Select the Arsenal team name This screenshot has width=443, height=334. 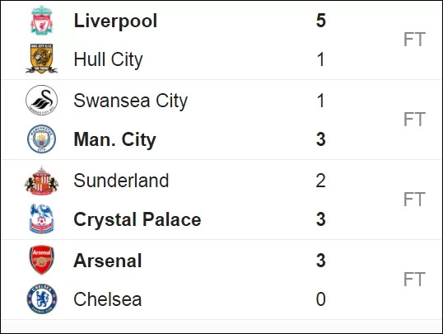(x=108, y=261)
